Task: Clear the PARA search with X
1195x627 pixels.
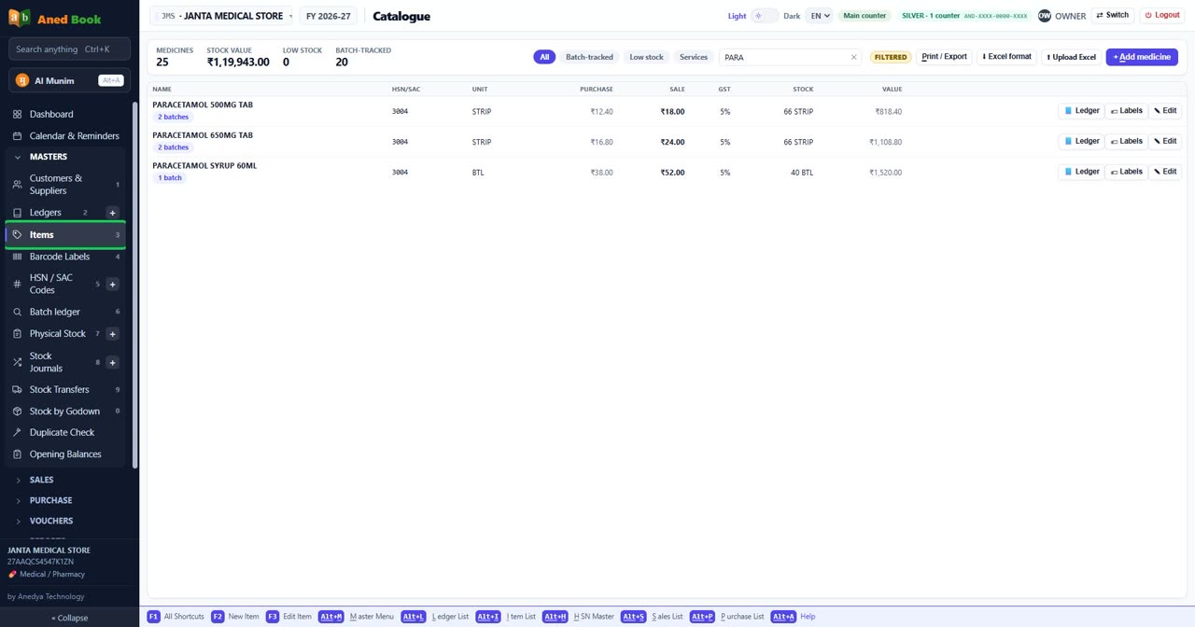Action: pos(853,57)
